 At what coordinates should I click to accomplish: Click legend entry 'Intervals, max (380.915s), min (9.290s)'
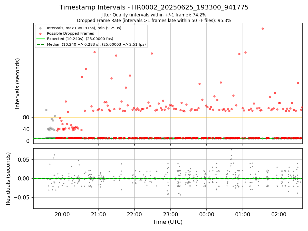[x=84, y=28]
